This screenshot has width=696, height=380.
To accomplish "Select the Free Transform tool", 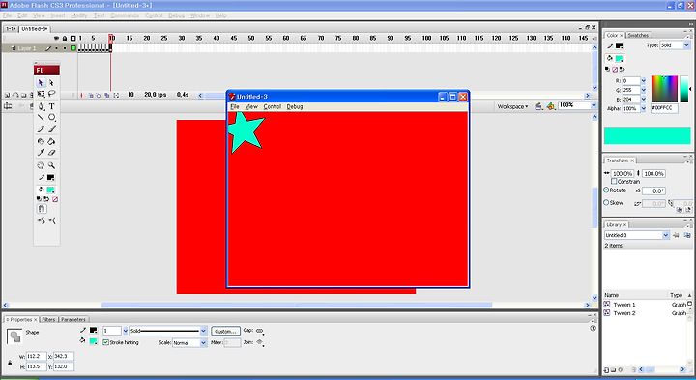I will click(41, 94).
